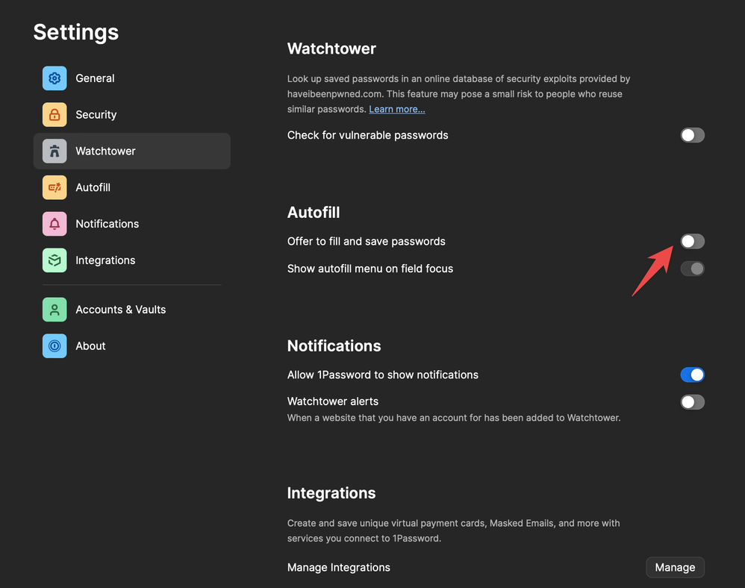Click the Notifications bell icon
Viewport: 745px width, 588px height.
point(54,224)
